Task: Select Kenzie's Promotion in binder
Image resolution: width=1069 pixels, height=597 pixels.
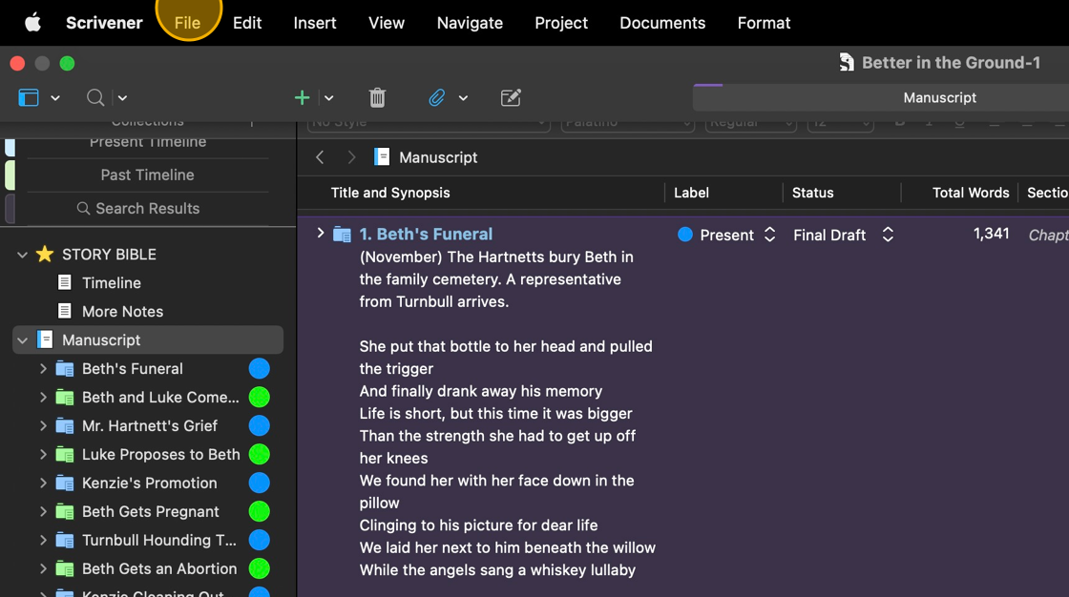Action: tap(149, 484)
